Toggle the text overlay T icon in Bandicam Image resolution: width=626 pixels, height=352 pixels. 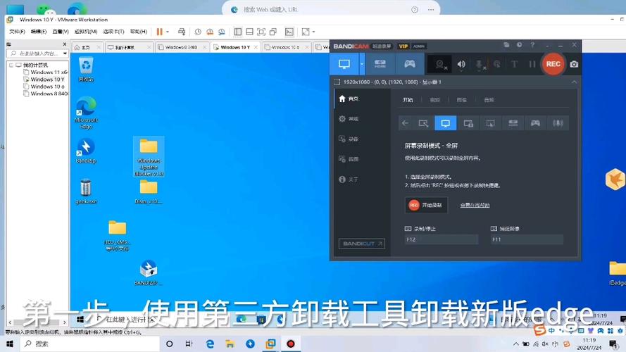(x=514, y=64)
